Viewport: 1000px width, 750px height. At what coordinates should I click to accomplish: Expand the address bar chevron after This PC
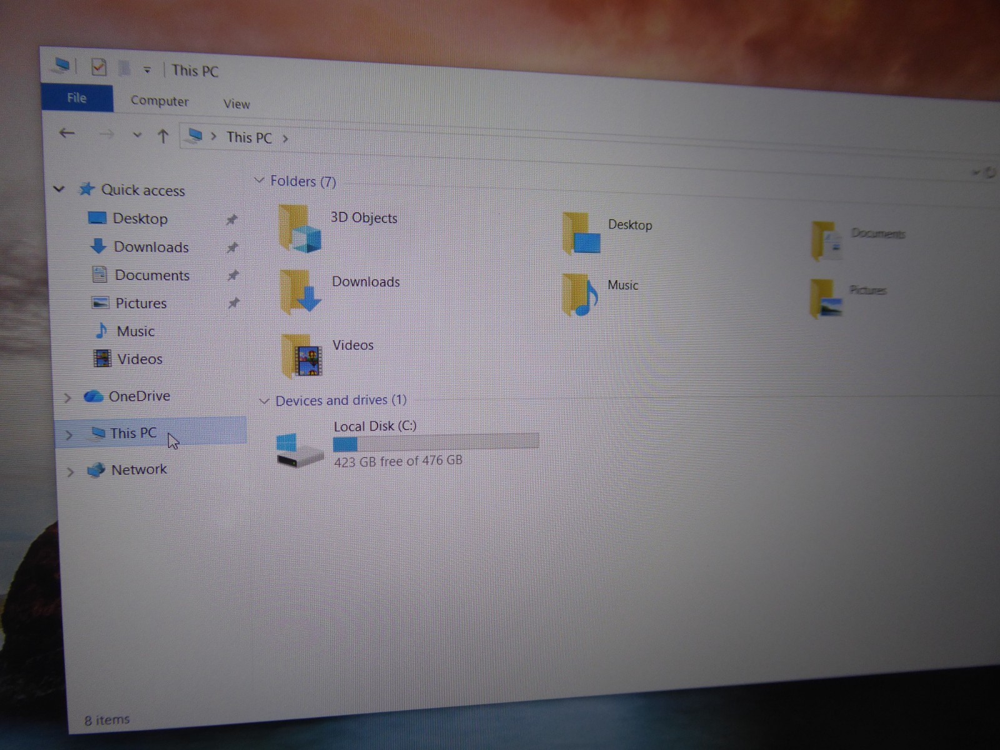click(286, 139)
